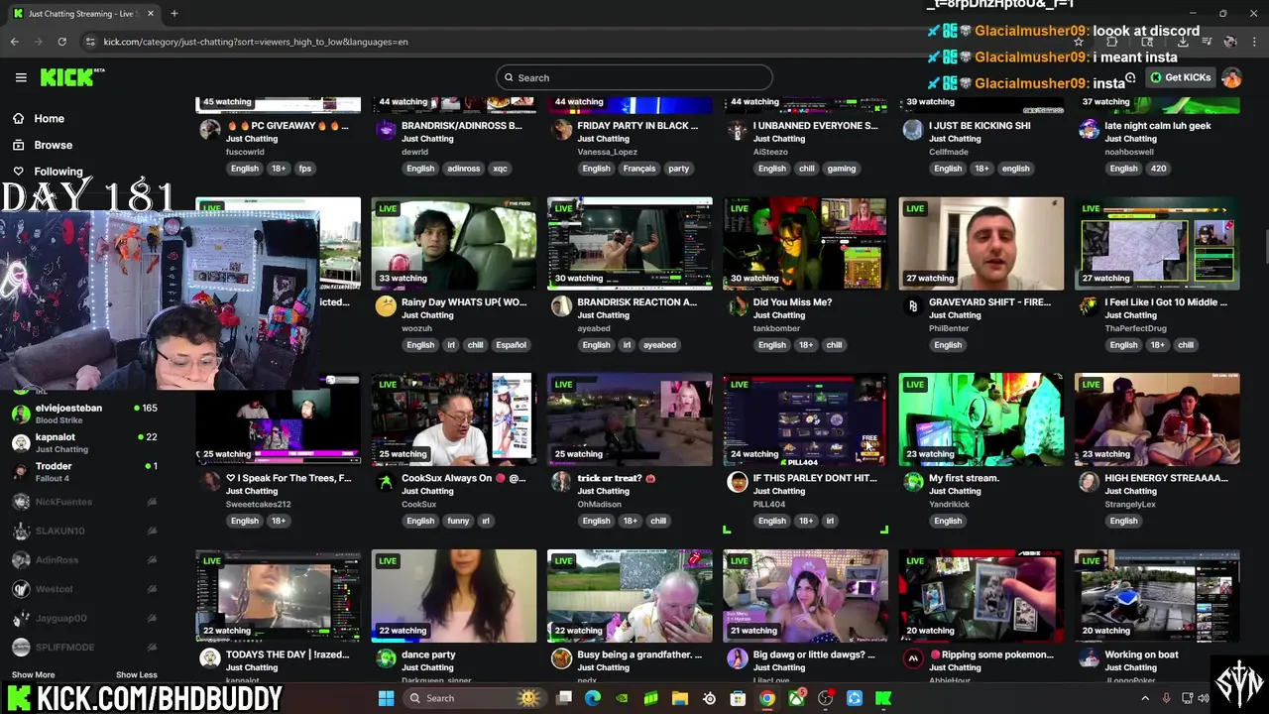Open Microsoft Edge from the taskbar

[x=593, y=698]
